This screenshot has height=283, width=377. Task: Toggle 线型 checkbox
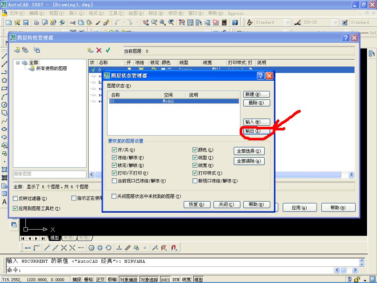195,158
